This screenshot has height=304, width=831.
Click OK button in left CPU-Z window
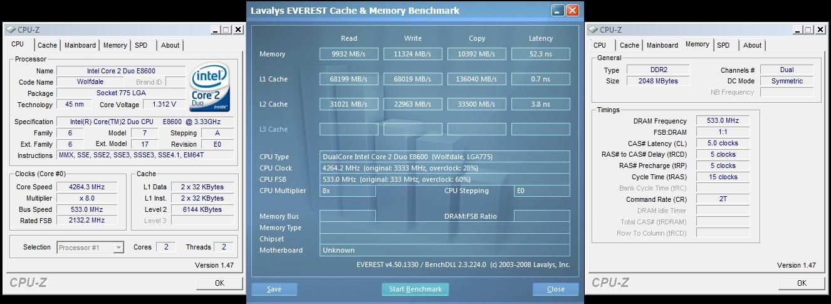pyautogui.click(x=219, y=283)
